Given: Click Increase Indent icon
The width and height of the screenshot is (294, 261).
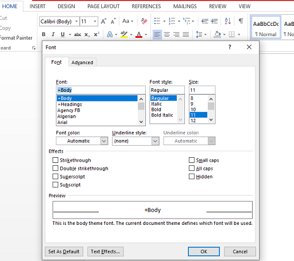Looking at the screenshot, I should 214,21.
